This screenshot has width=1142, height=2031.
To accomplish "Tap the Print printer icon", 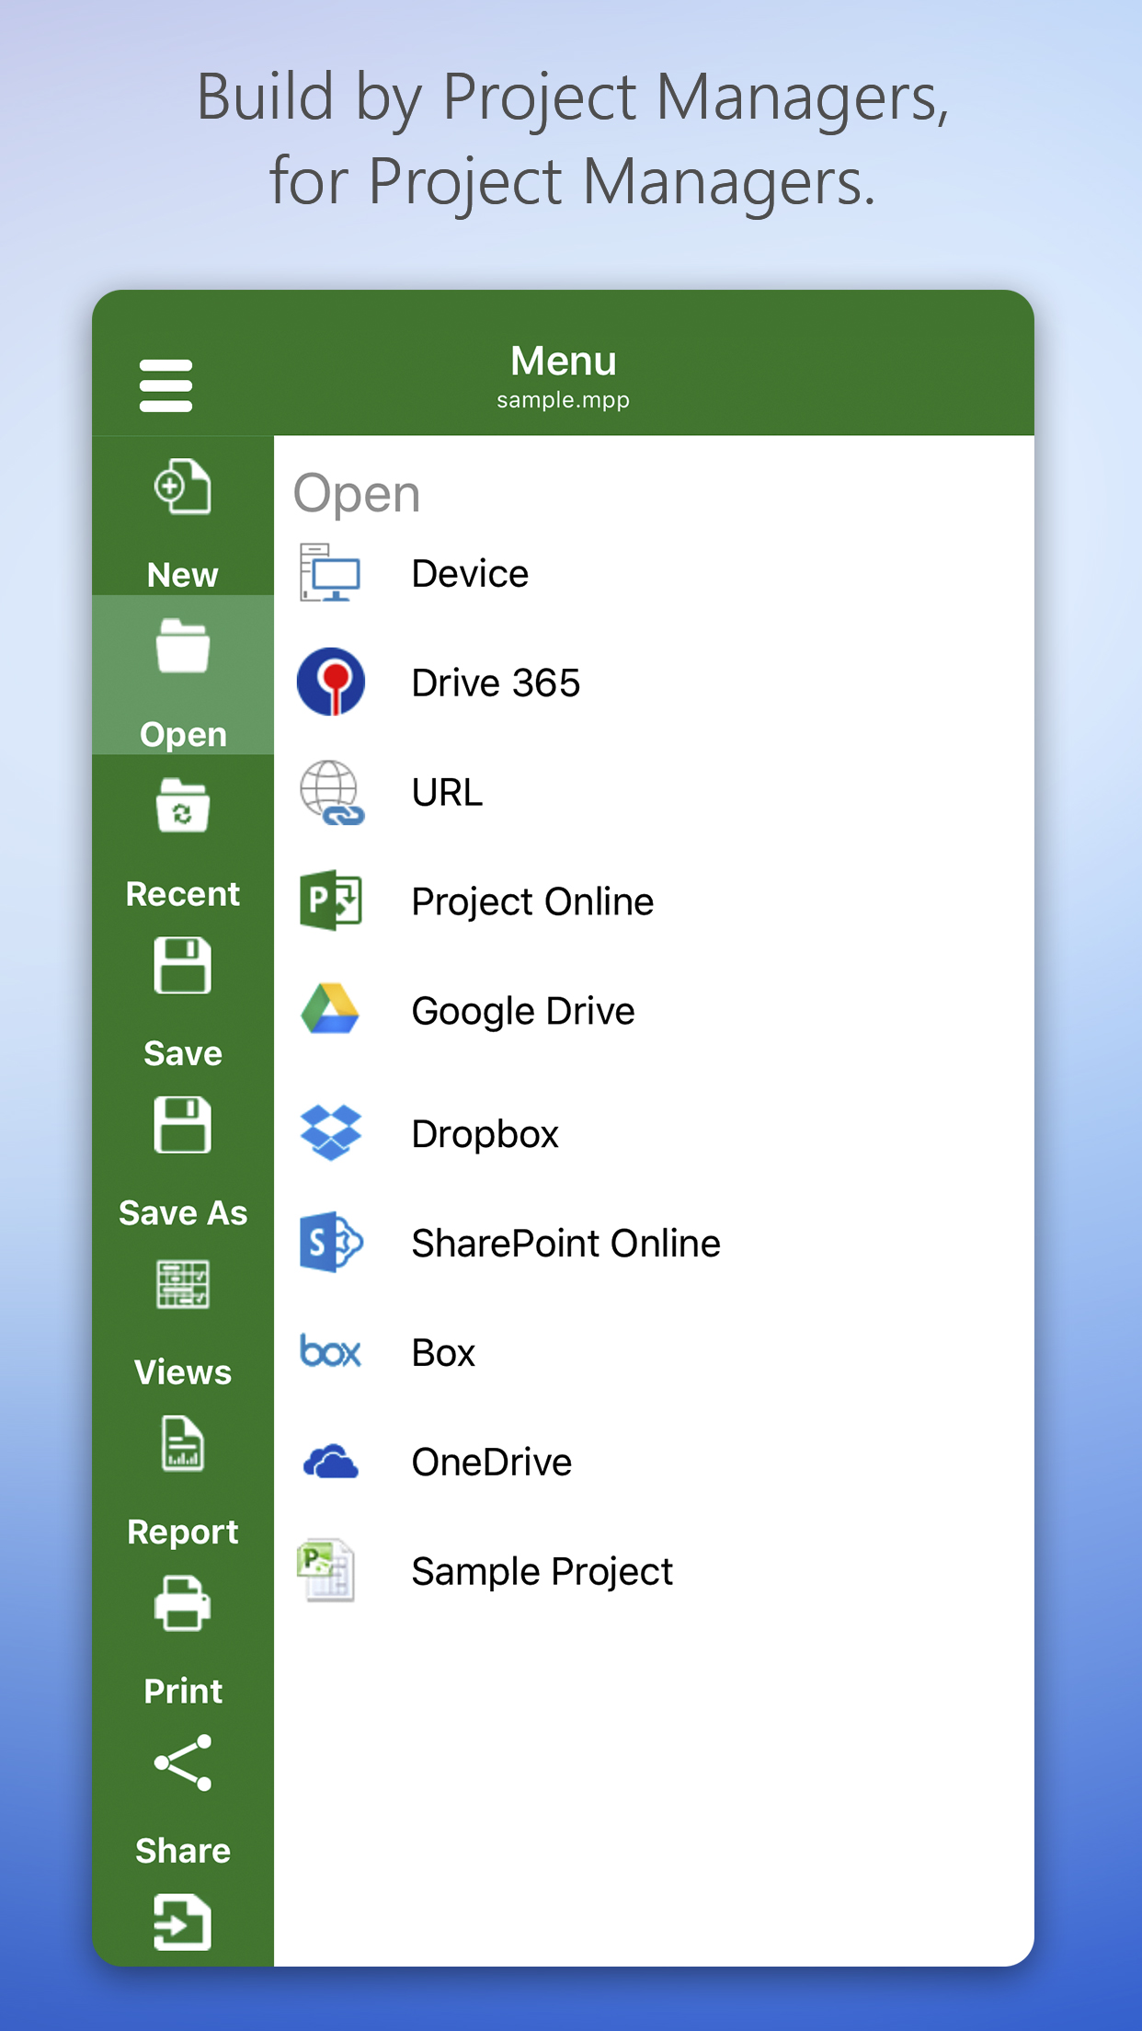I will (x=183, y=1604).
